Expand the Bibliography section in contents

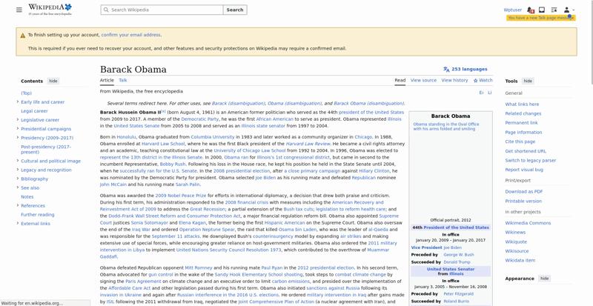18,179
